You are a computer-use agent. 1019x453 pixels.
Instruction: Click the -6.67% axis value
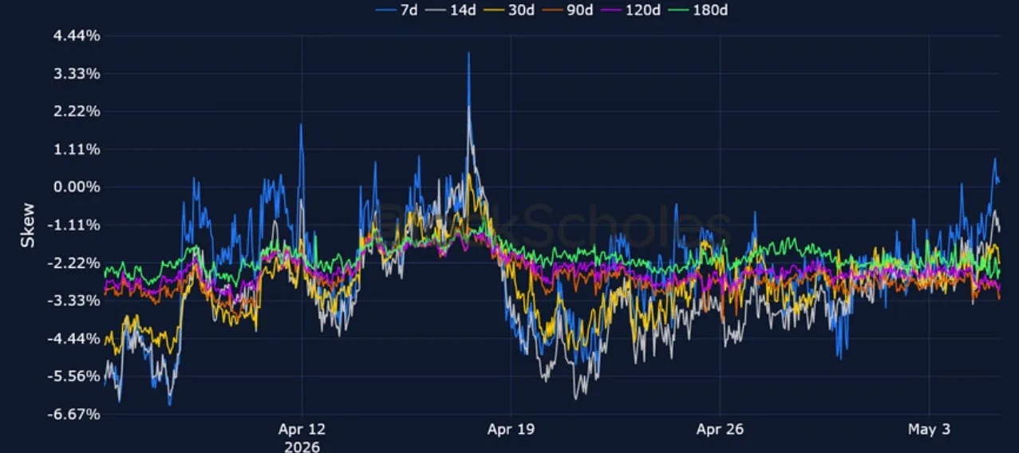tap(74, 414)
